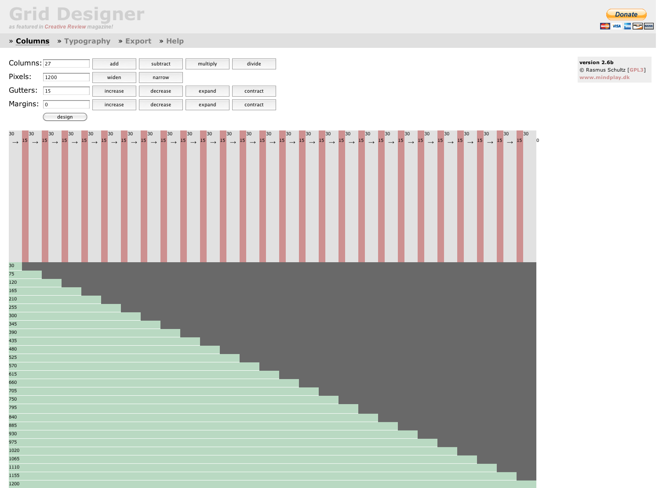This screenshot has height=488, width=659.
Task: Click the Grid Designer logo heading
Action: [76, 14]
